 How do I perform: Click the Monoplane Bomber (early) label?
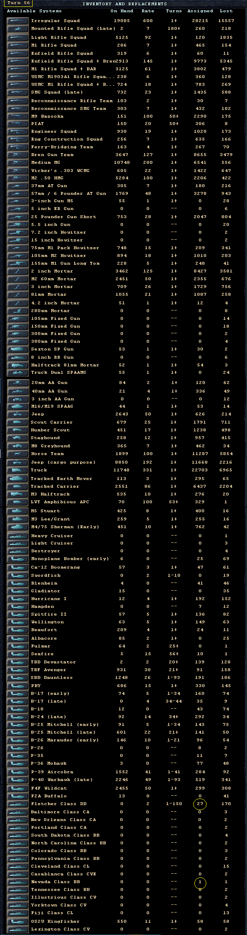70,559
